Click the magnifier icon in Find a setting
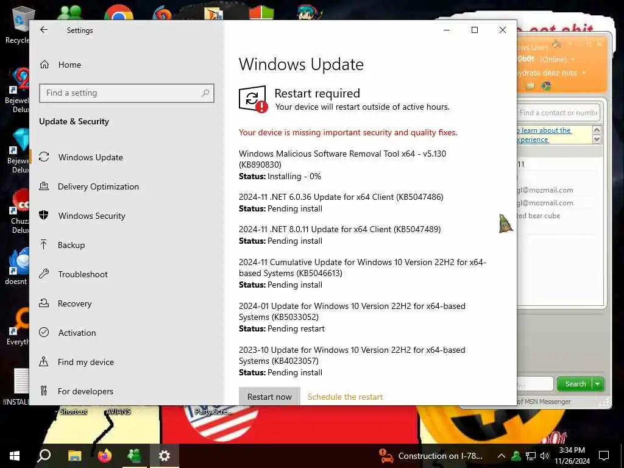 [205, 93]
